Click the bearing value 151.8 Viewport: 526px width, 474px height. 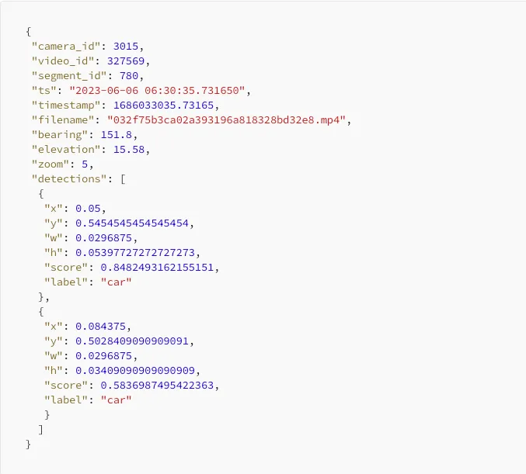click(117, 135)
